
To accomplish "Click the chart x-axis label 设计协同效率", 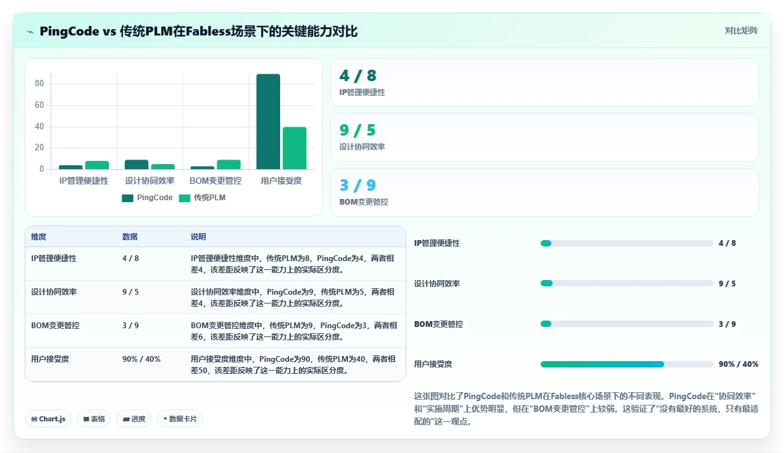I will click(150, 181).
